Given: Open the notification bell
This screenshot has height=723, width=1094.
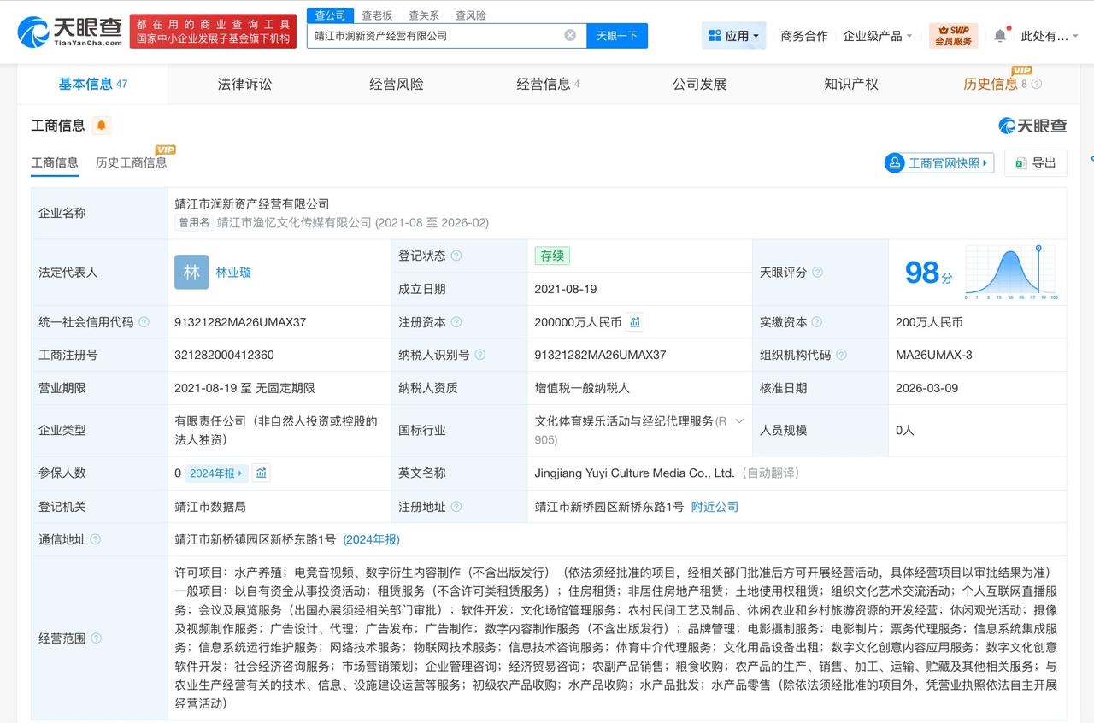Looking at the screenshot, I should tap(1000, 35).
